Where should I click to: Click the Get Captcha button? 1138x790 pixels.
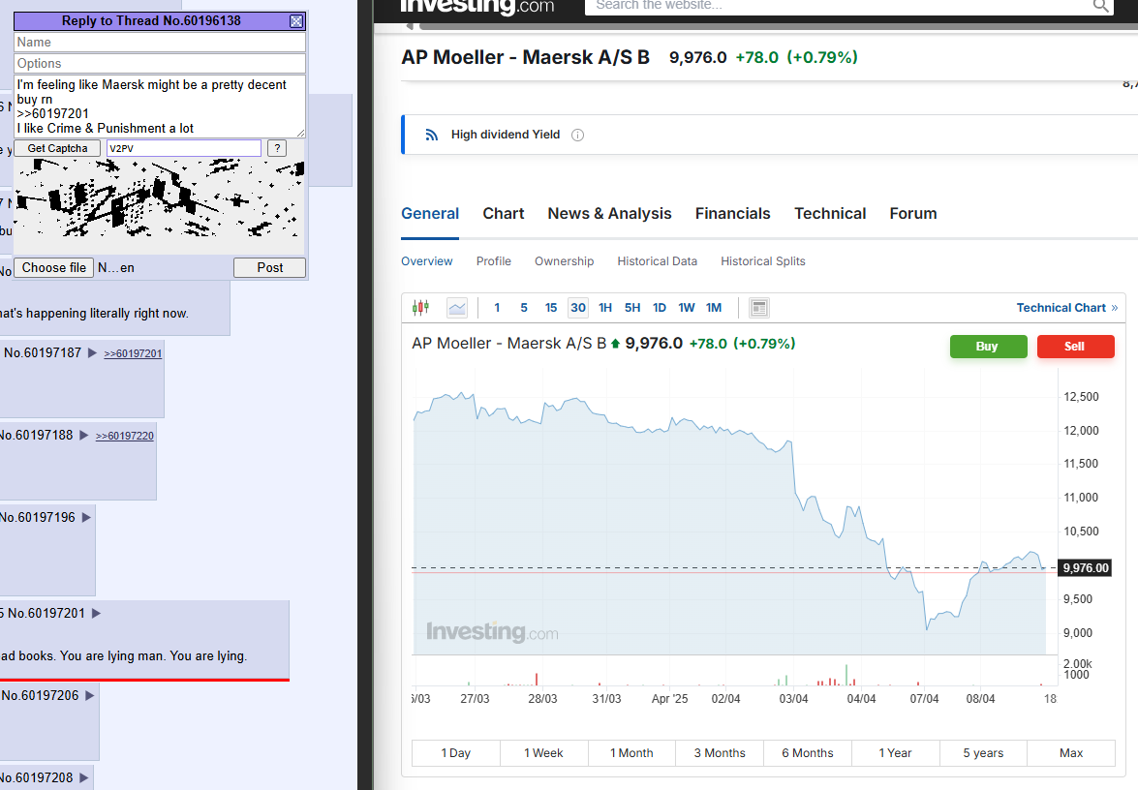click(x=57, y=148)
